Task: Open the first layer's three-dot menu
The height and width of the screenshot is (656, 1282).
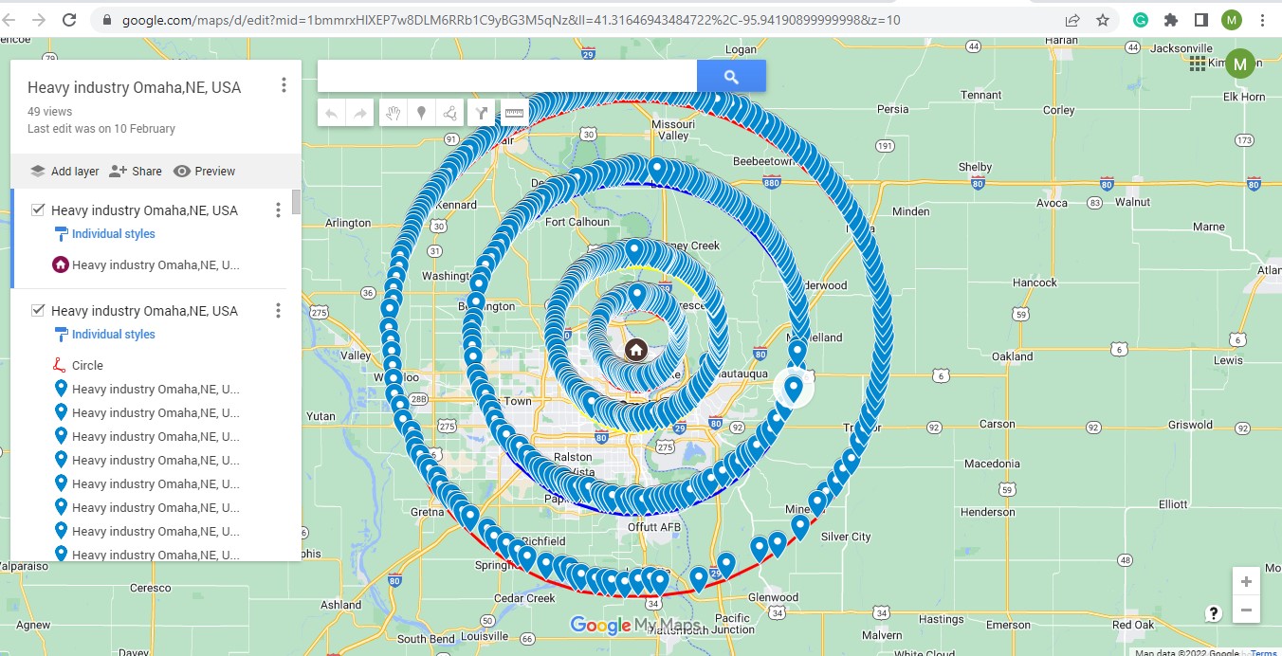Action: click(278, 209)
